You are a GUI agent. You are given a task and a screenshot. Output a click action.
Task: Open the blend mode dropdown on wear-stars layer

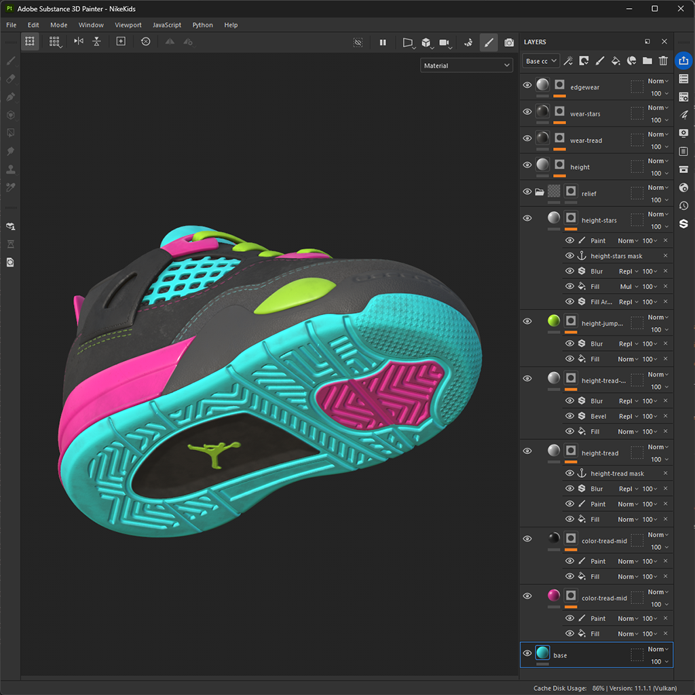(x=656, y=107)
